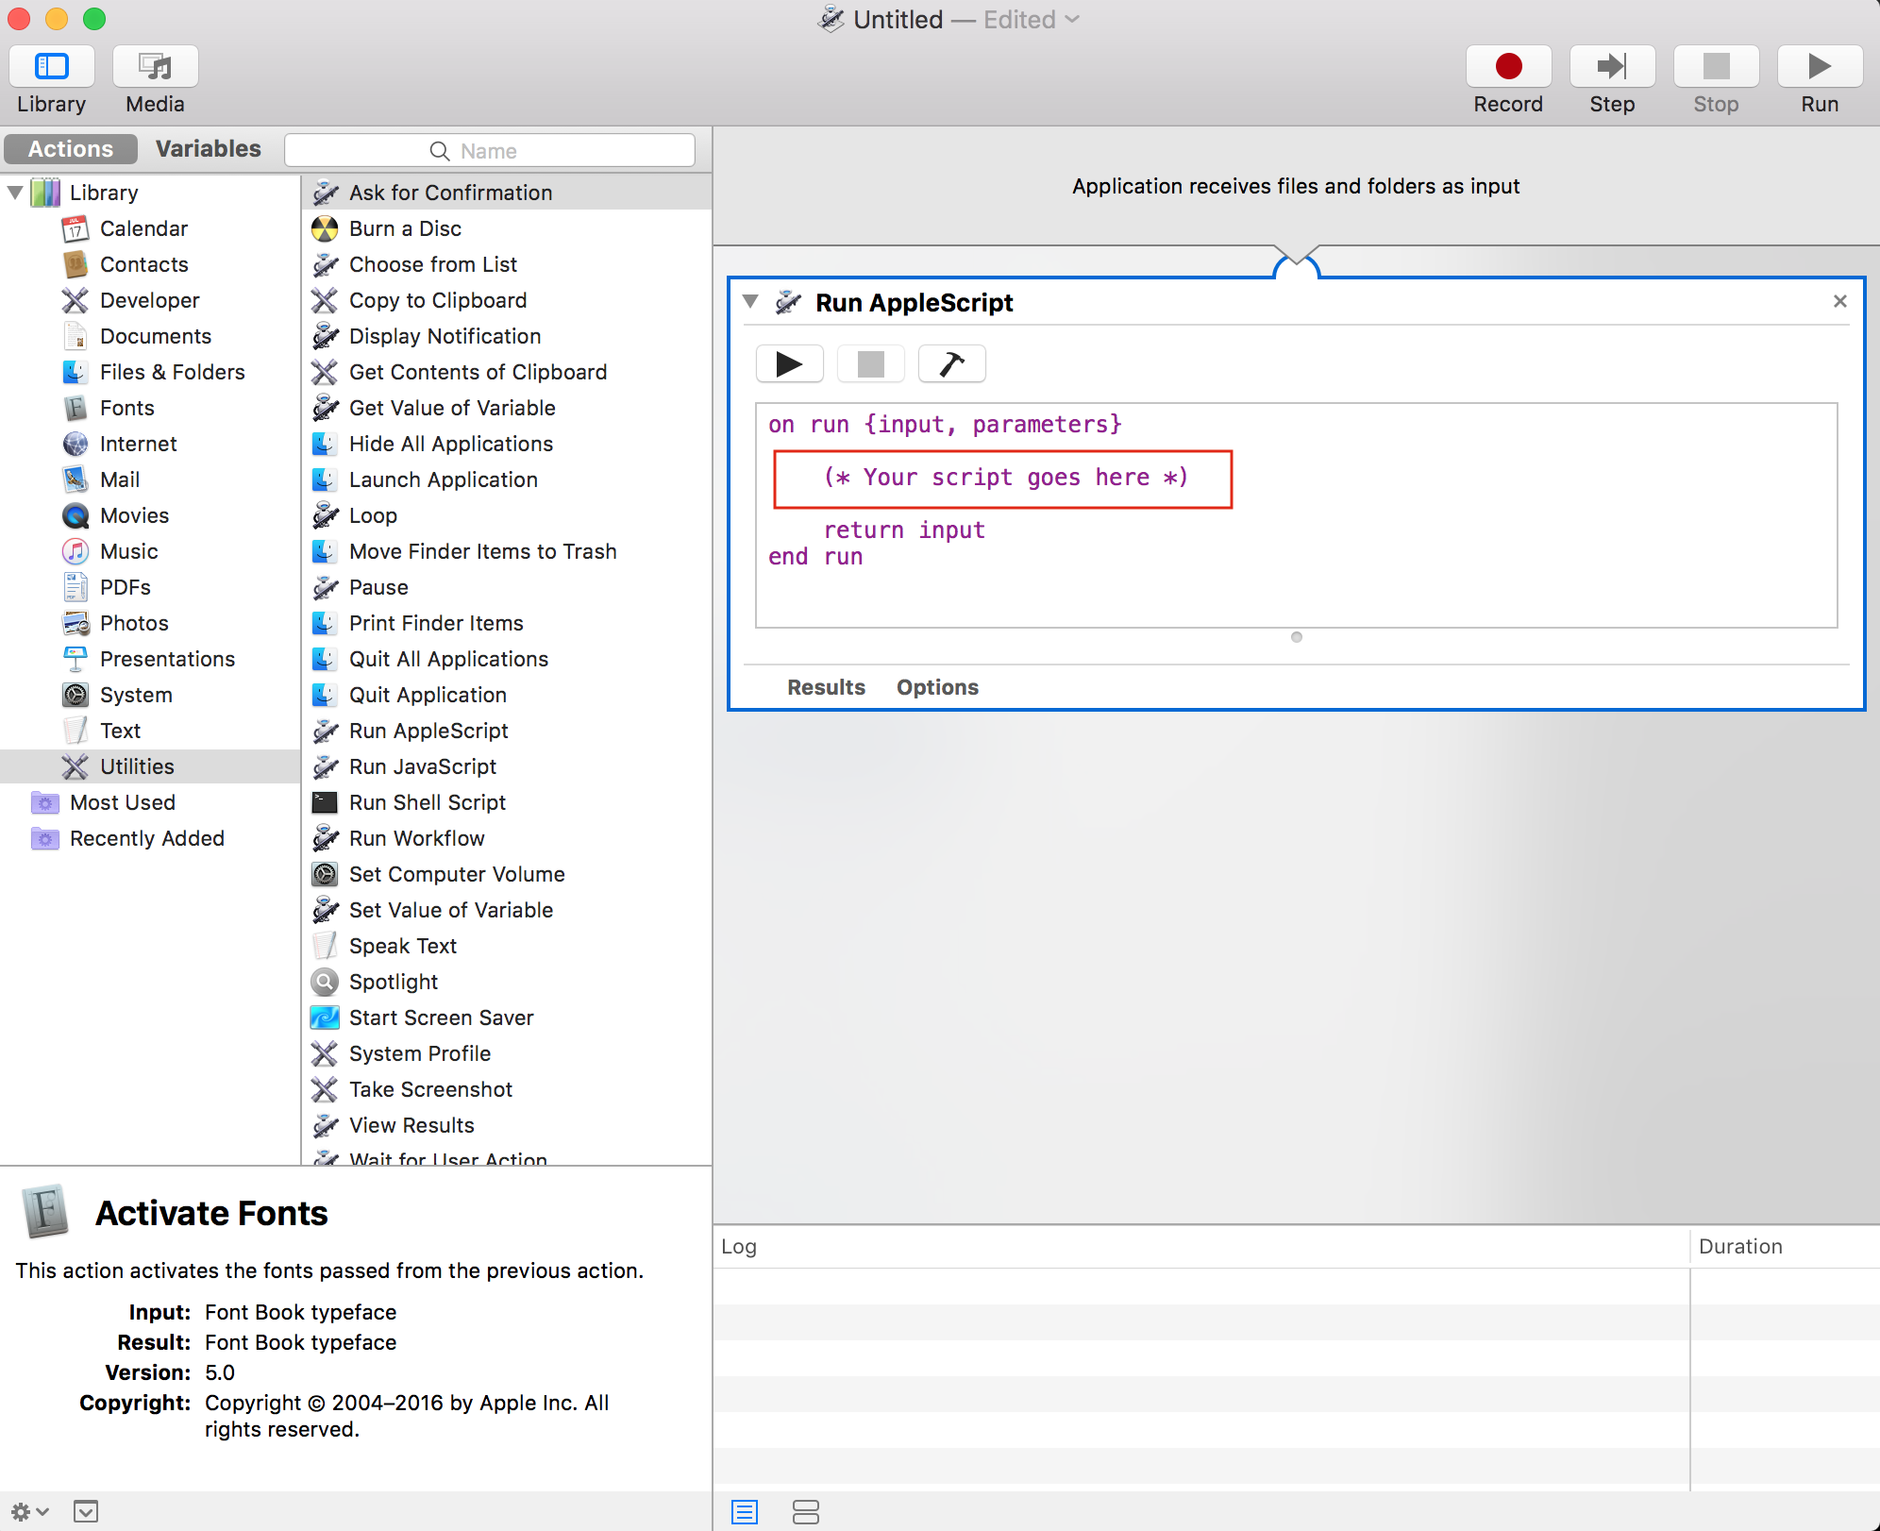Open the Recently Added folder

146,838
